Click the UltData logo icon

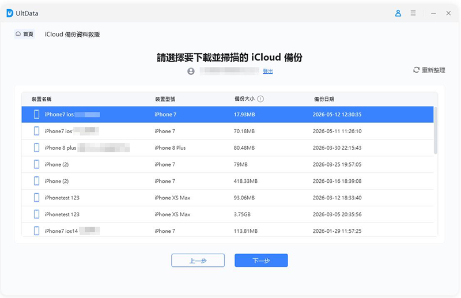[10, 13]
